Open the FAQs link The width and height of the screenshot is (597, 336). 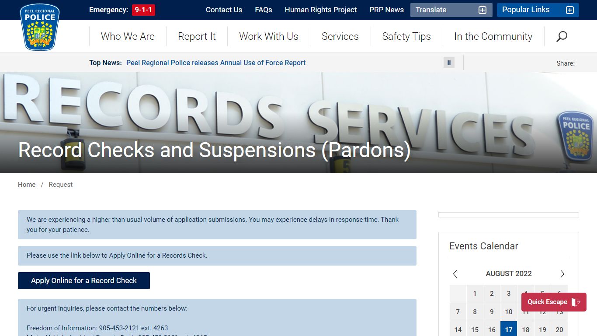[264, 10]
